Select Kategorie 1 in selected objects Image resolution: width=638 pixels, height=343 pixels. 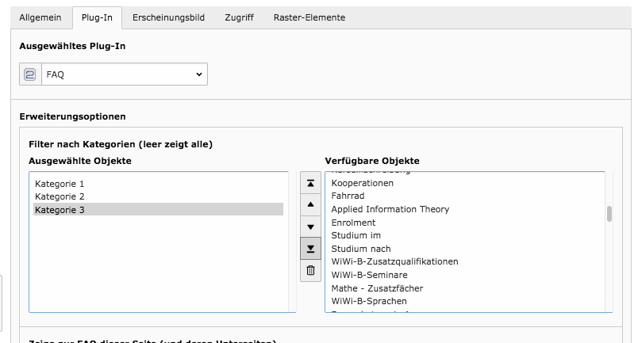pos(60,184)
